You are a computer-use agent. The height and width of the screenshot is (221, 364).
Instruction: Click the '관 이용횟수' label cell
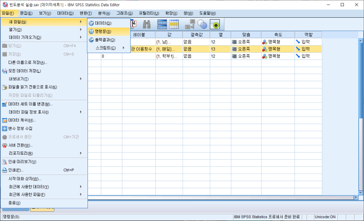point(142,49)
